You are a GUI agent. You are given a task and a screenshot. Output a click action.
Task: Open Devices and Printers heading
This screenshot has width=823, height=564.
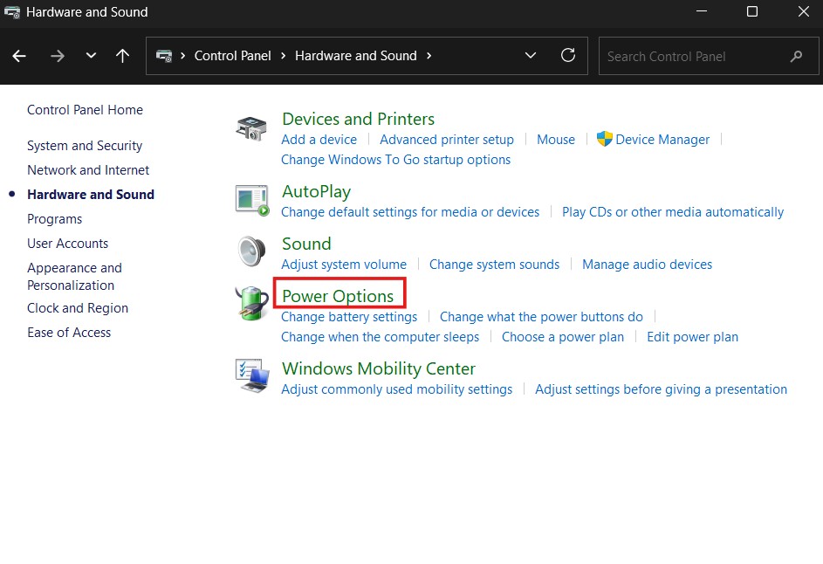(358, 120)
